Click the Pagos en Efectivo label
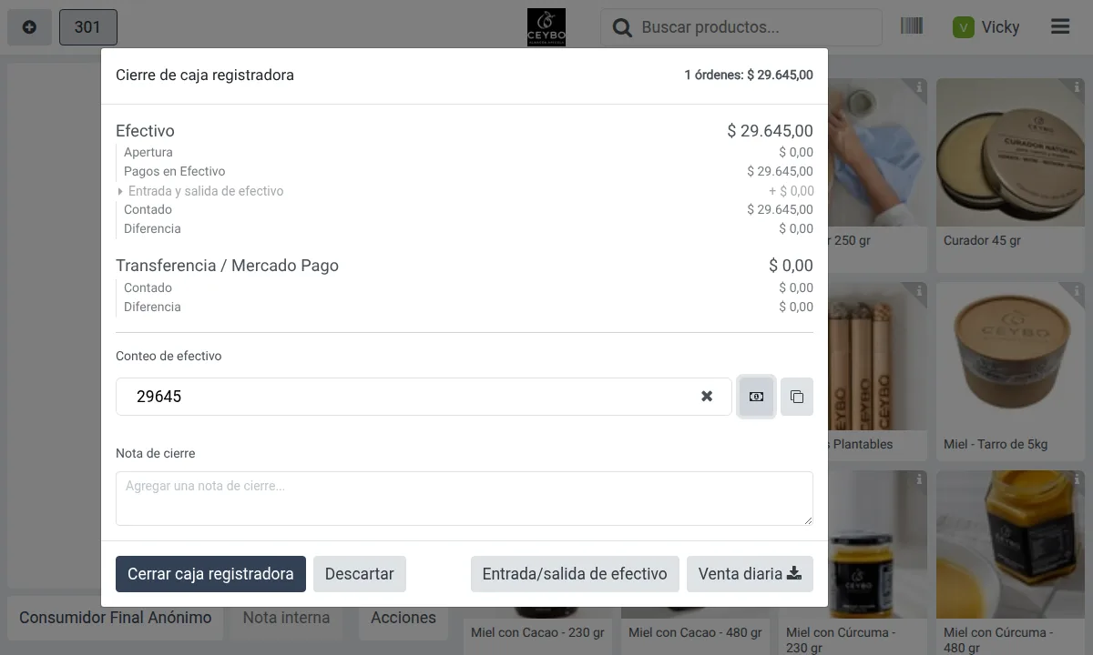 175,171
